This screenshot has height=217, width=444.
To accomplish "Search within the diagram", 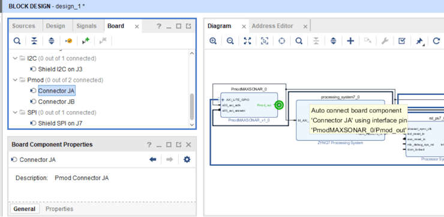I will tap(299, 41).
